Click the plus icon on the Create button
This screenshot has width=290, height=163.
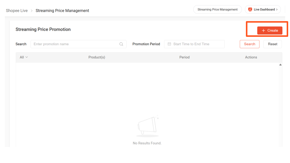(x=263, y=30)
